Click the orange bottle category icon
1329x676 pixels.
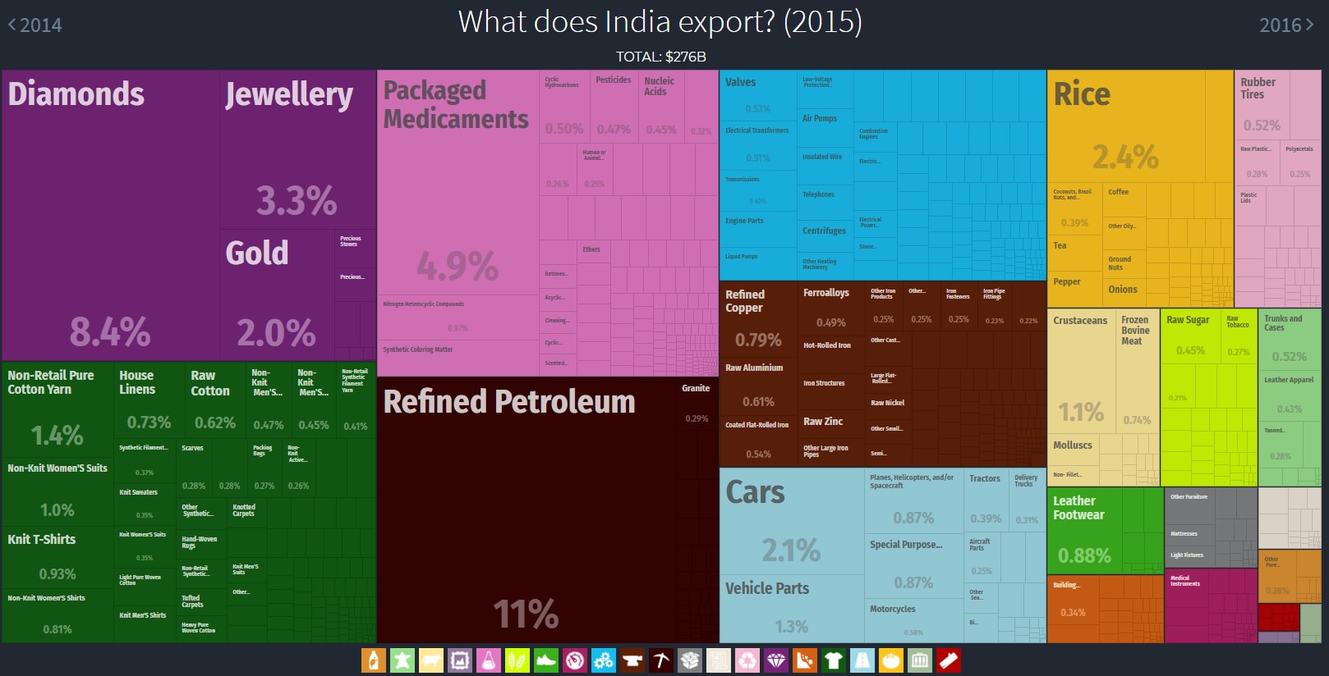tap(374, 660)
